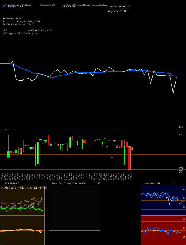The image size is (186, 245).
Task: Click the green dot marker near 01 Dec
Action: [x=112, y=157]
